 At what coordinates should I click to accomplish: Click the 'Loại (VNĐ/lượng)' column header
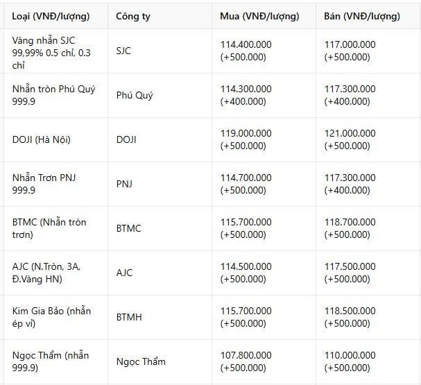tap(51, 17)
